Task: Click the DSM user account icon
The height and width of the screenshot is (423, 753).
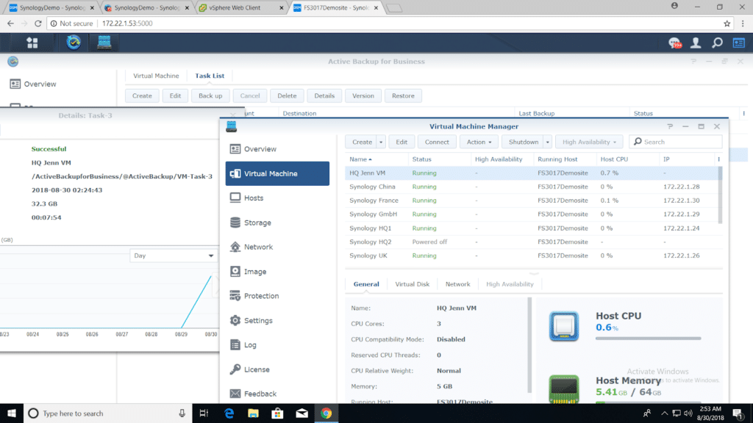Action: [x=696, y=43]
